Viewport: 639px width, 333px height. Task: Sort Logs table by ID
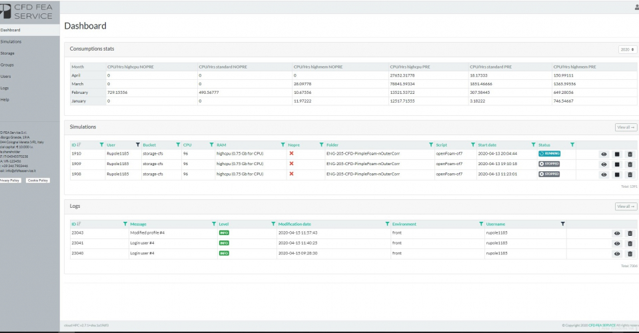pos(76,224)
